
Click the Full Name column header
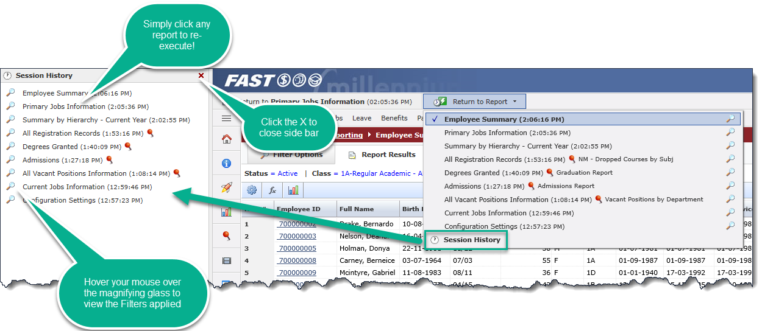click(357, 209)
